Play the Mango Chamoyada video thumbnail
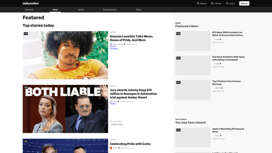Screen dimensions: 272x153 click(x=193, y=65)
